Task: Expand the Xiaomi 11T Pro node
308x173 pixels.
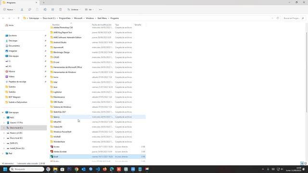Action: click(4, 123)
